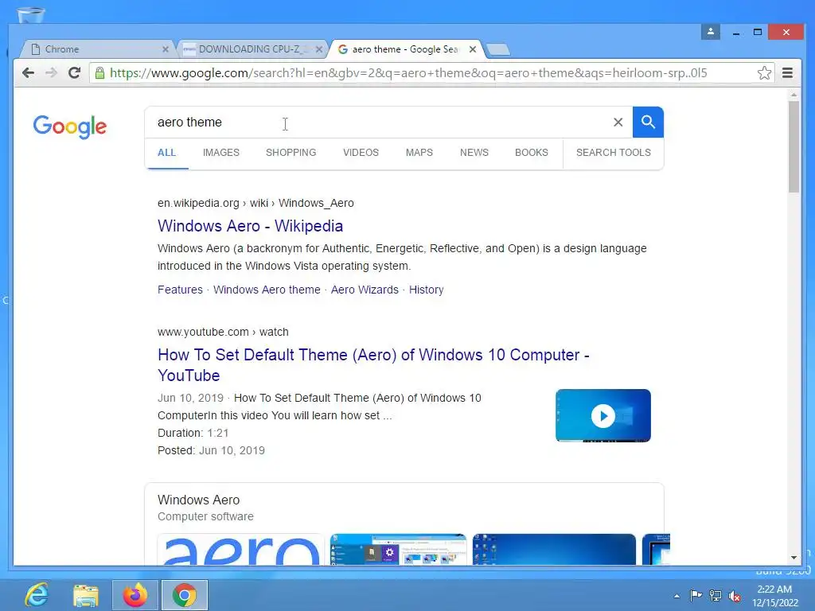Open Windows Aero theme sublink
This screenshot has height=611, width=815.
click(267, 290)
